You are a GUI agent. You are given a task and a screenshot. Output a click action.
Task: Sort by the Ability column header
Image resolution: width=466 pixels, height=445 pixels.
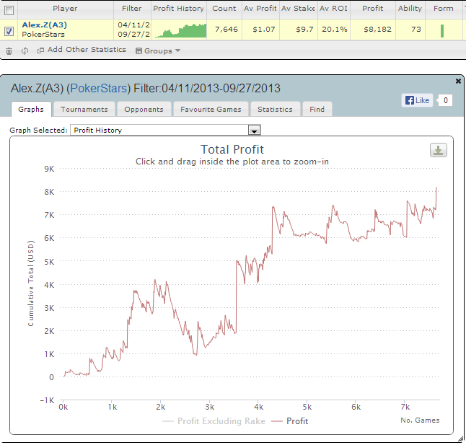410,9
